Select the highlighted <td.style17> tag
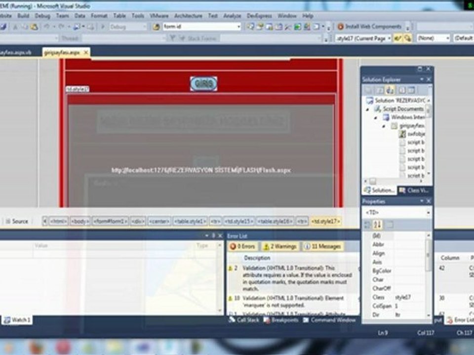 click(x=326, y=221)
